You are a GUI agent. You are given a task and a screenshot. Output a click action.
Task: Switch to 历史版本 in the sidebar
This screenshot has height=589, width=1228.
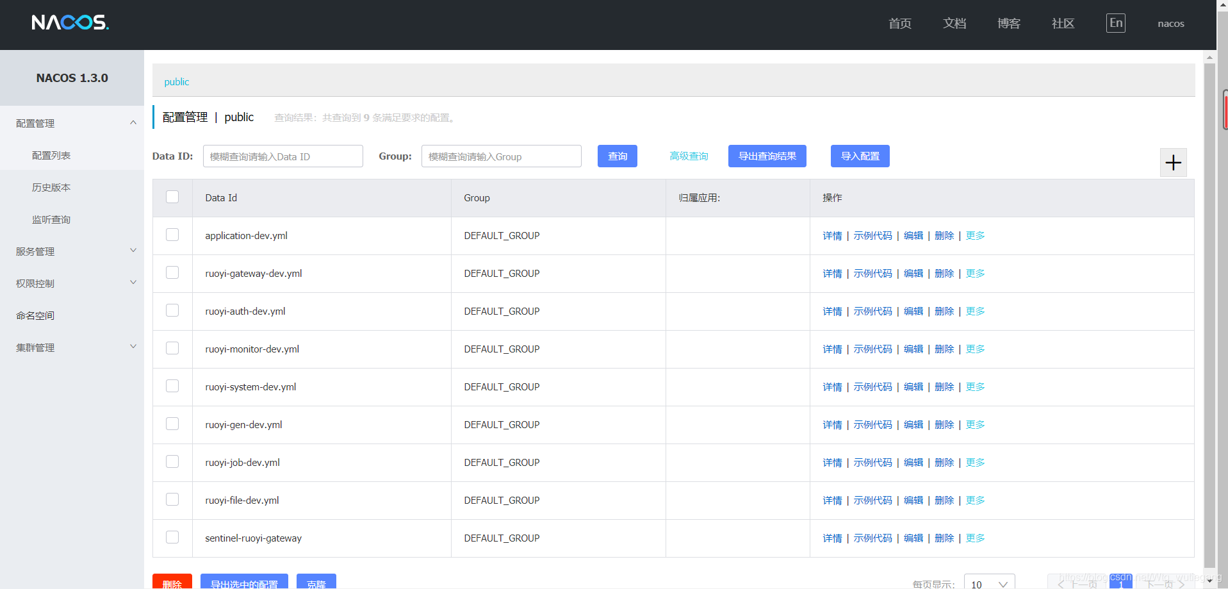[51, 187]
